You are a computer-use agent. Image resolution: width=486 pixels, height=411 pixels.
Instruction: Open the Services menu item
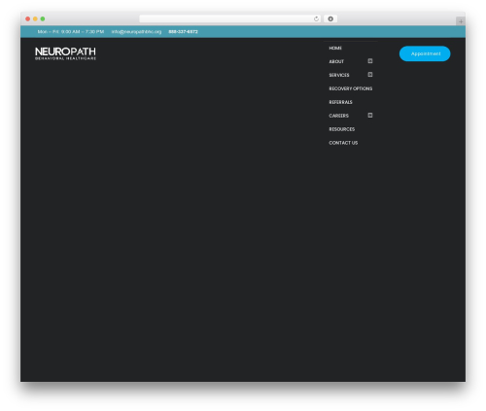click(339, 75)
